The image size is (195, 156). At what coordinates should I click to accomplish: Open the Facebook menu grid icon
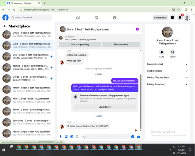[172, 18]
